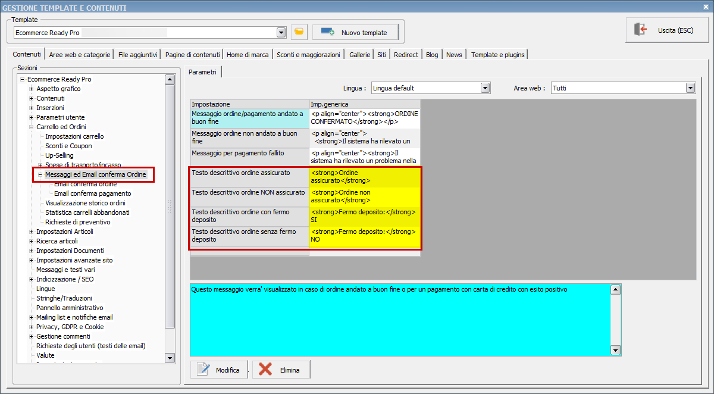Select Visualizzazione storico ordini item
The image size is (714, 394).
[x=85, y=203]
